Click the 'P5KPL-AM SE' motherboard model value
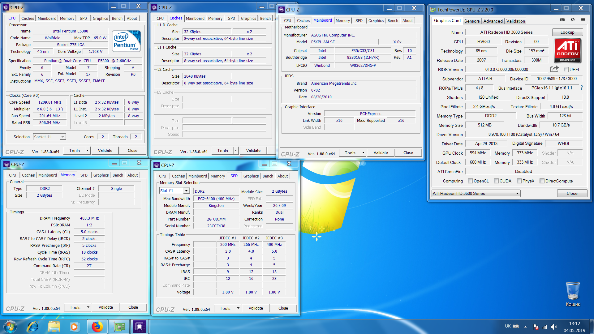 point(344,42)
